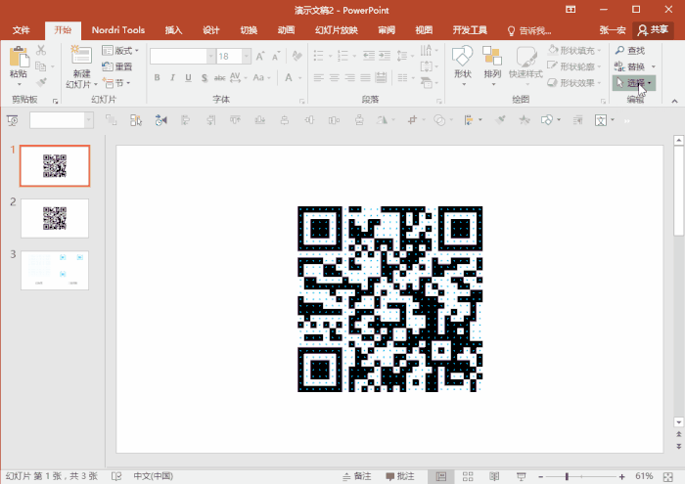Open the Shape Effects dropdown
685x484 pixels.
pos(575,82)
